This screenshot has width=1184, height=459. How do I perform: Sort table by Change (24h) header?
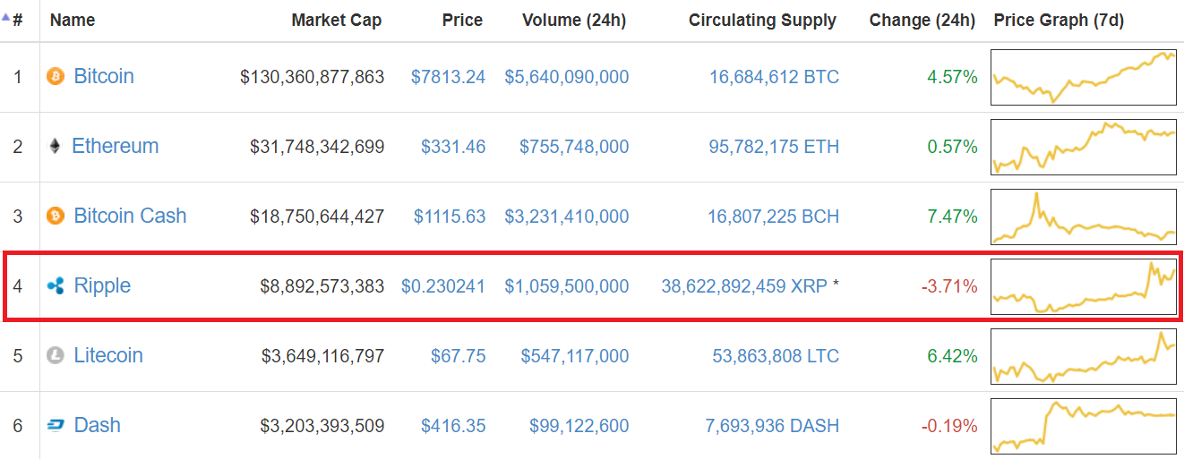coord(922,20)
